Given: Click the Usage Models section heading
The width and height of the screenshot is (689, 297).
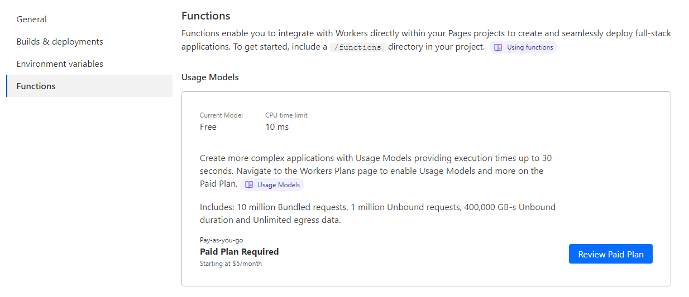Looking at the screenshot, I should click(x=210, y=77).
